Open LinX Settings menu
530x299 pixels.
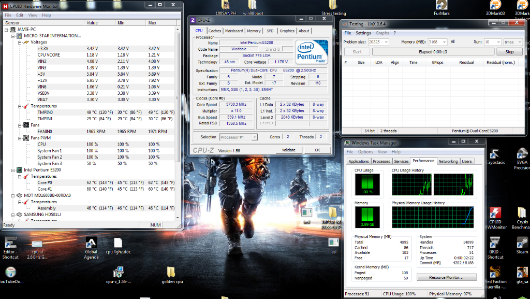pos(363,33)
